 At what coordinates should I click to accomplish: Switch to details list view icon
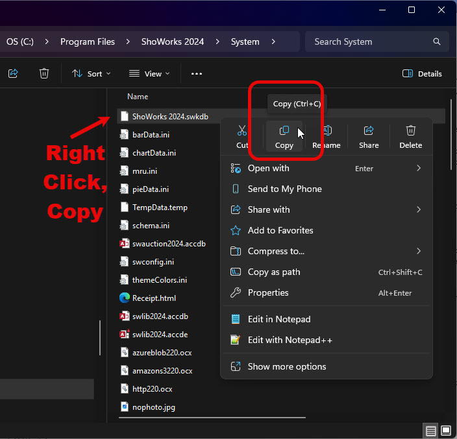pos(430,431)
